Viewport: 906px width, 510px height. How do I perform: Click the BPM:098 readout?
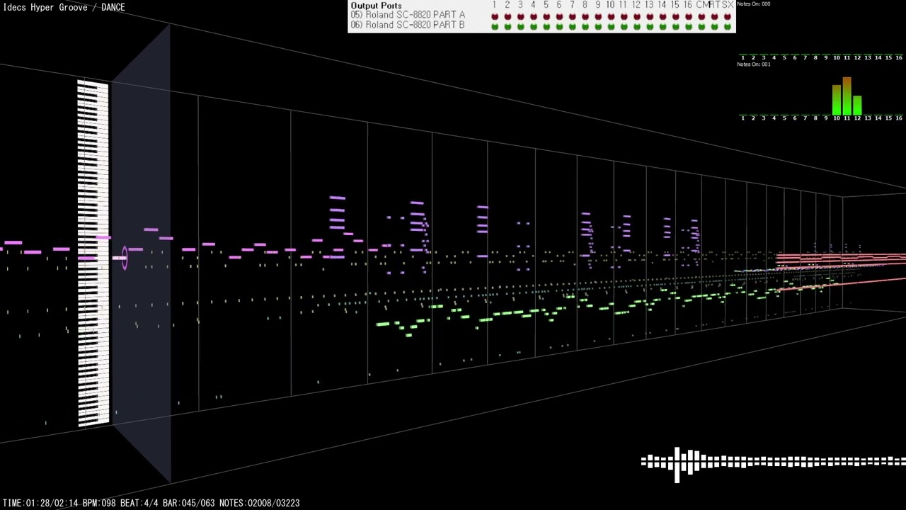click(98, 503)
